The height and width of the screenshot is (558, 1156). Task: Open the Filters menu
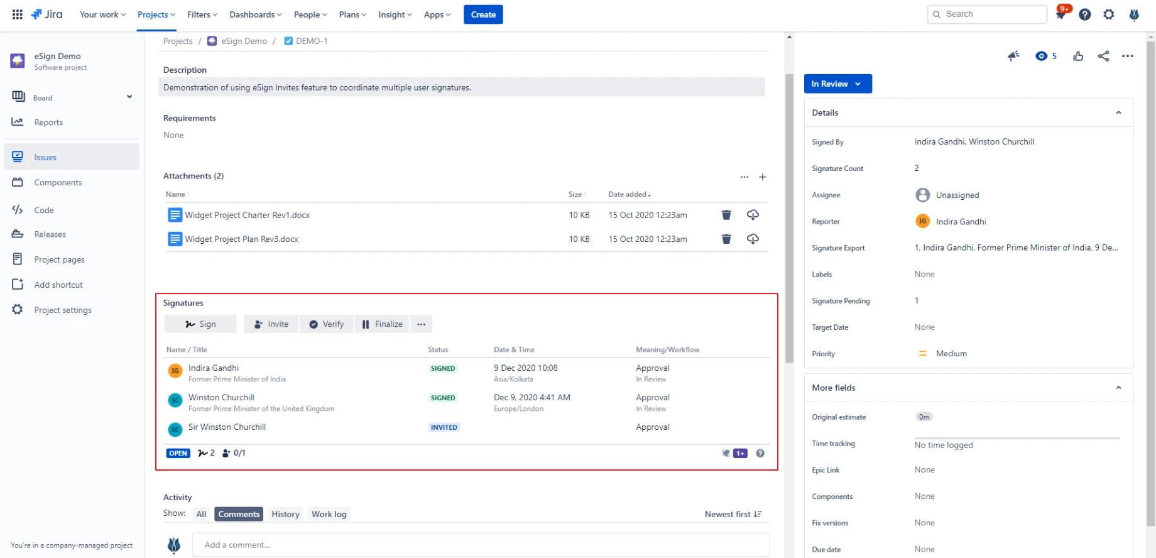point(202,14)
